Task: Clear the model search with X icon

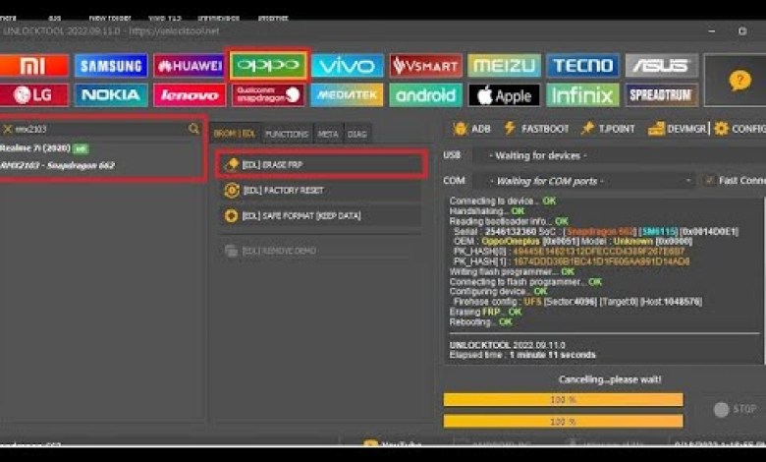Action: (8, 129)
